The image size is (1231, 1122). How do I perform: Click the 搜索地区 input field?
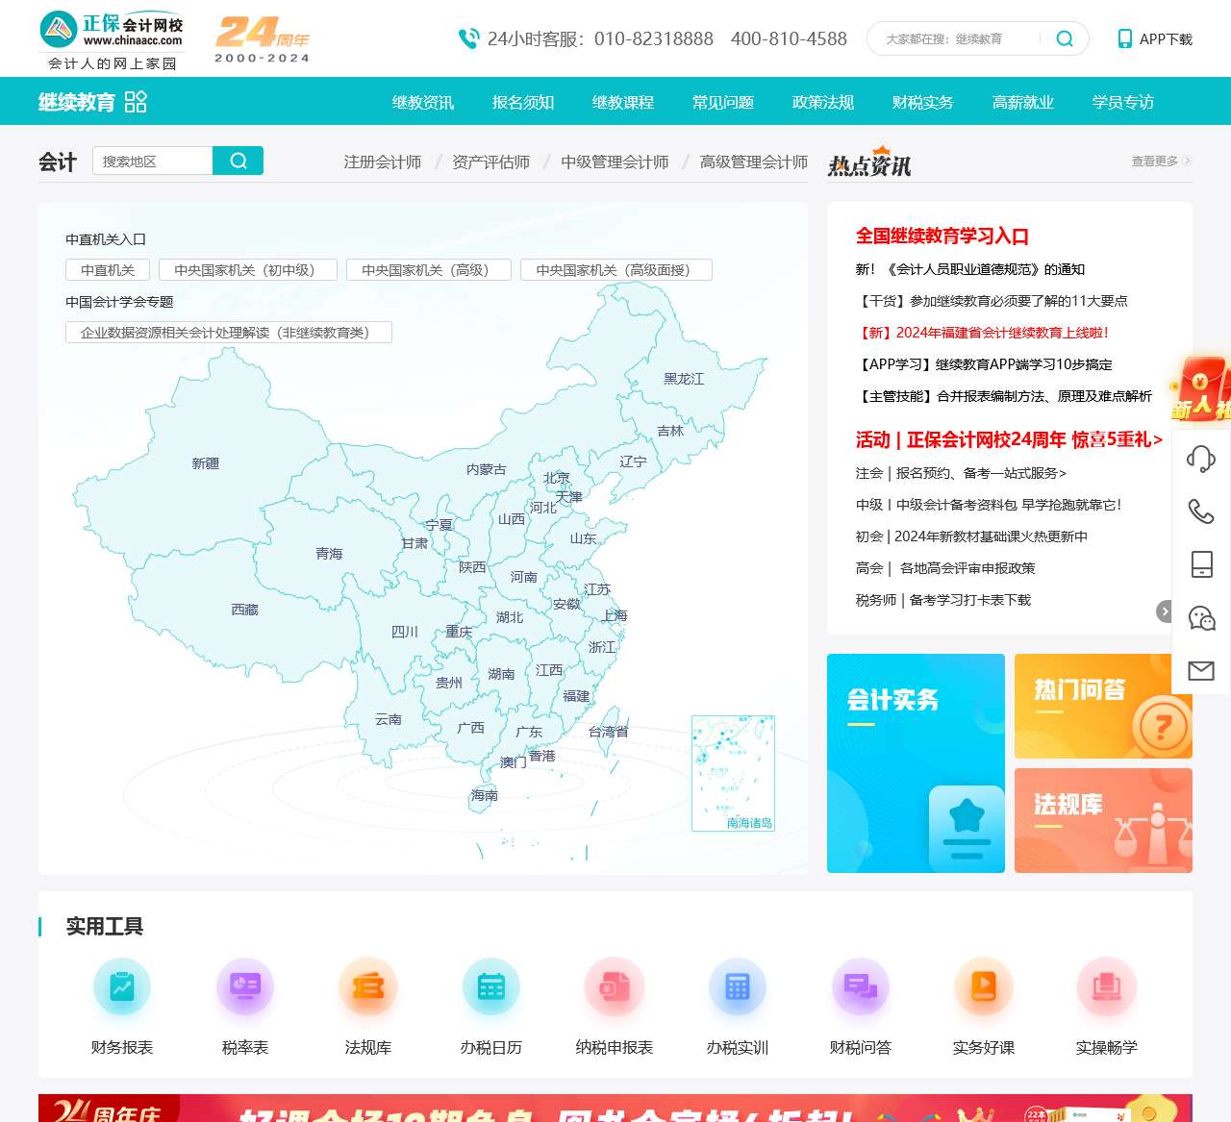153,161
